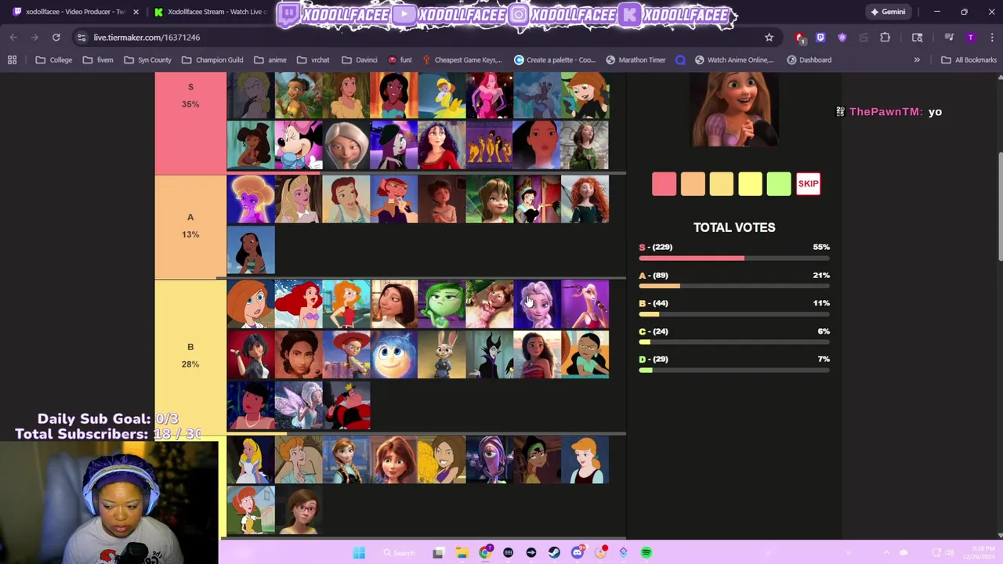Viewport: 1003px width, 564px height.
Task: Open the Chrome profile avatar T
Action: [971, 38]
